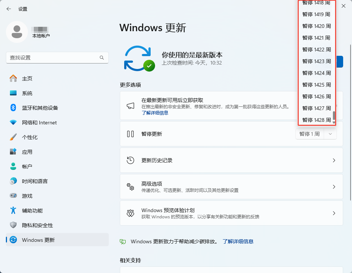Select 暂停 1424 周 from the list
The image size is (352, 273).
coord(316,73)
